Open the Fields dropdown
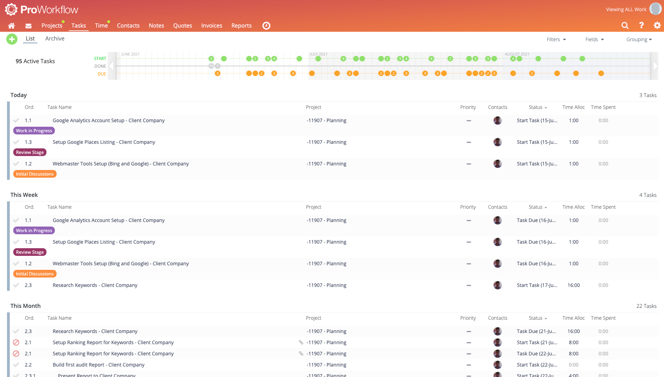This screenshot has width=664, height=377. pos(594,39)
